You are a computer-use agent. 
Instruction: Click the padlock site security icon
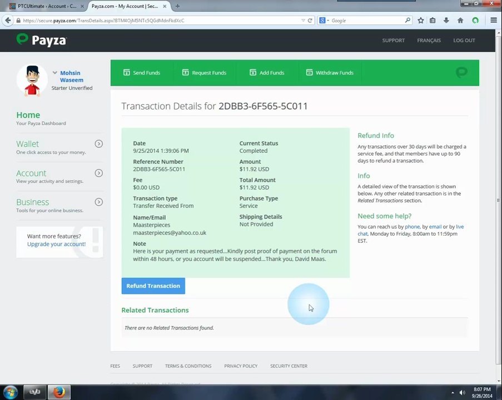coord(18,21)
